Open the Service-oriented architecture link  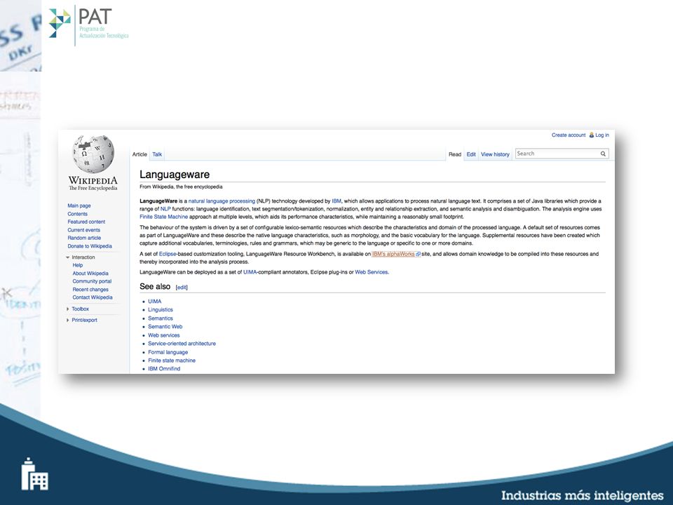pos(182,344)
